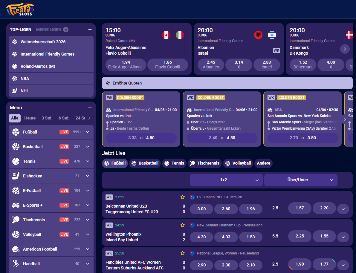Toggle the Fußball live filter chip
This screenshot has width=356, height=273.
pos(115,163)
